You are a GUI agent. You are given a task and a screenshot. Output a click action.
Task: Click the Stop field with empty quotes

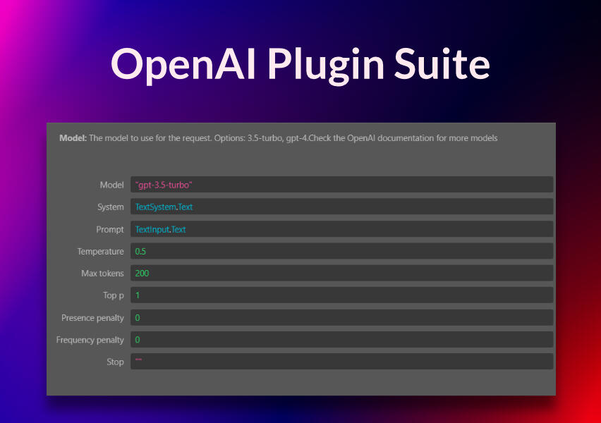pyautogui.click(x=341, y=362)
